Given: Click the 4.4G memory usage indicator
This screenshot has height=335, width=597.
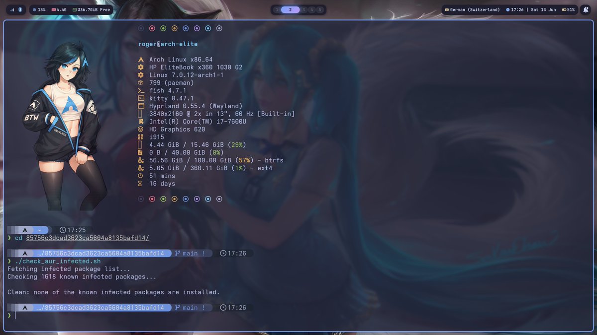Looking at the screenshot, I should point(59,9).
